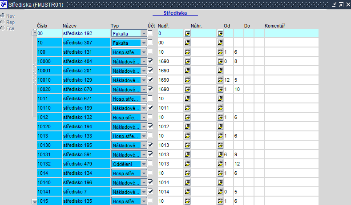This screenshot has width=351, height=205.
Task: Expand Typ dropdown for středisko 670
Action: [x=144, y=90]
